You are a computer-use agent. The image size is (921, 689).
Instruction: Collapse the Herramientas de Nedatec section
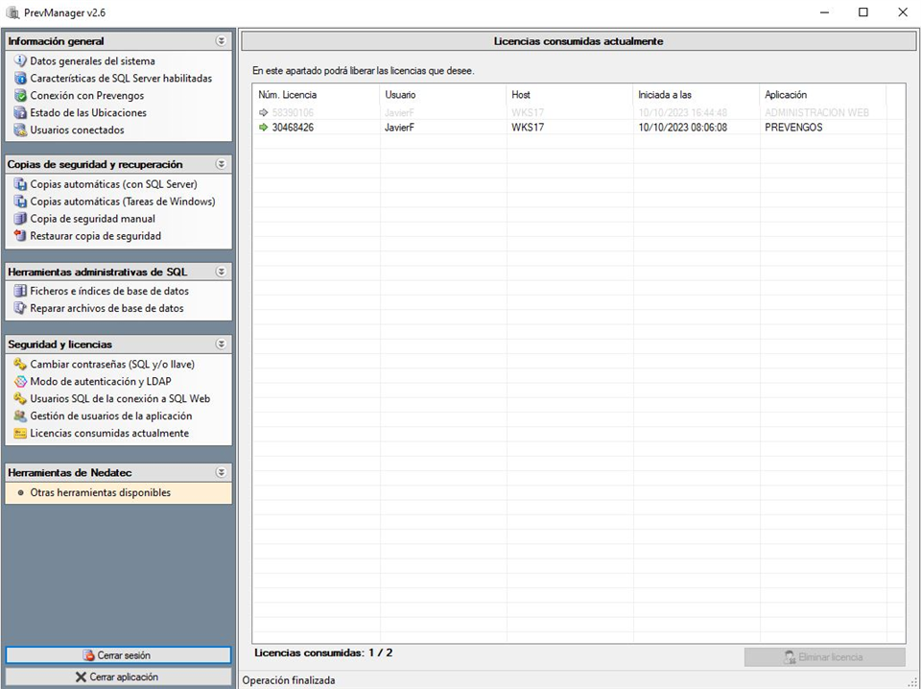222,472
